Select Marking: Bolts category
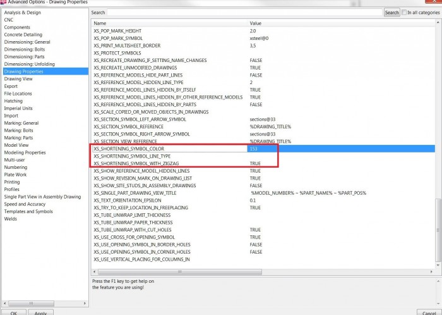 18,130
